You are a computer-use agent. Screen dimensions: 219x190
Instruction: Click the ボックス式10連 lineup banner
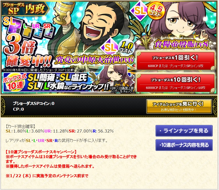[x=56, y=82]
